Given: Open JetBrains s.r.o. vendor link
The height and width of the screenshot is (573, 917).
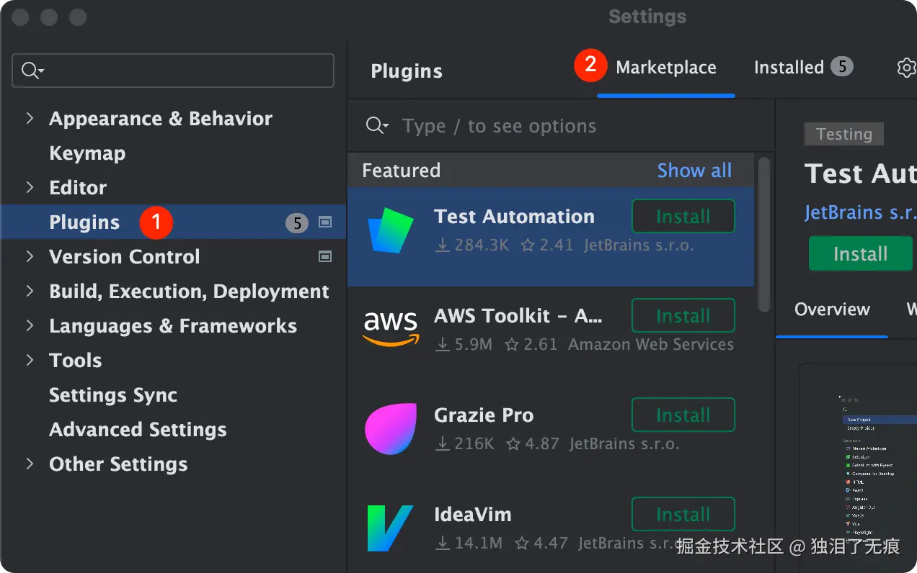Looking at the screenshot, I should [859, 212].
